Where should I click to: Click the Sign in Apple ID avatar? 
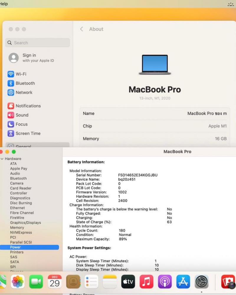tap(14, 58)
